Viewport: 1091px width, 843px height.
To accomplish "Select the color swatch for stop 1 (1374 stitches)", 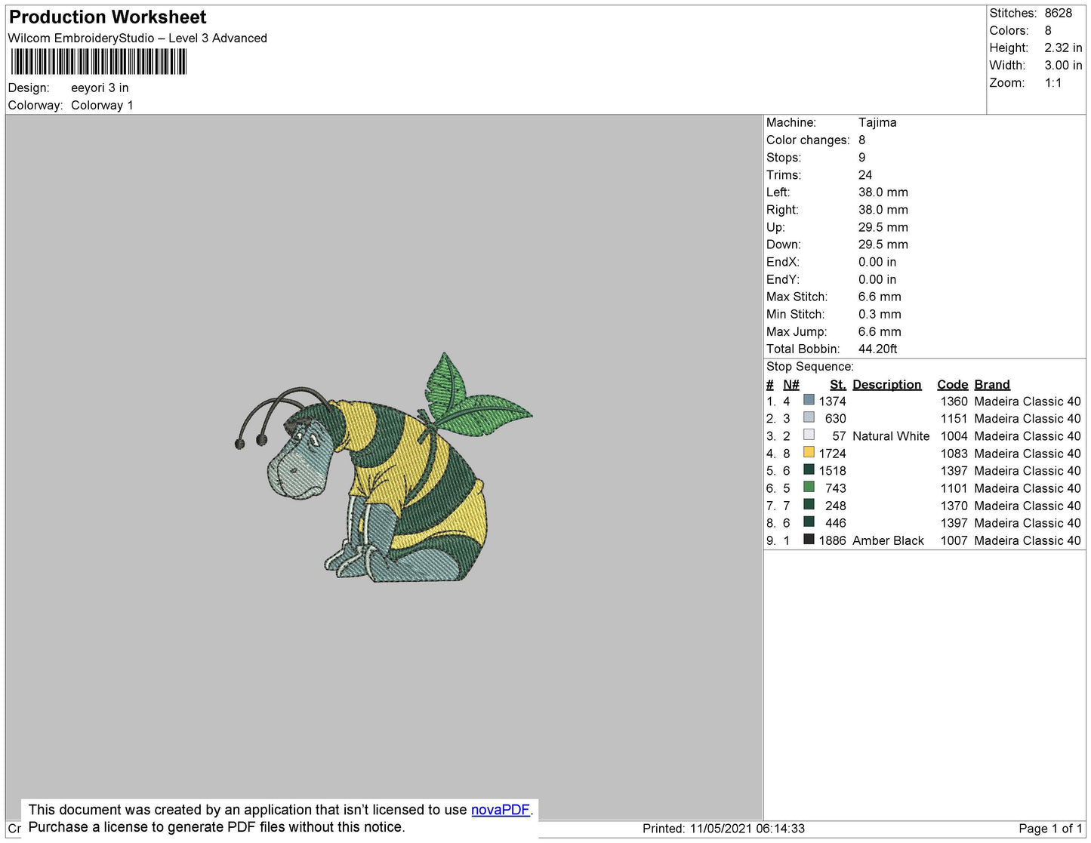I will click(809, 400).
